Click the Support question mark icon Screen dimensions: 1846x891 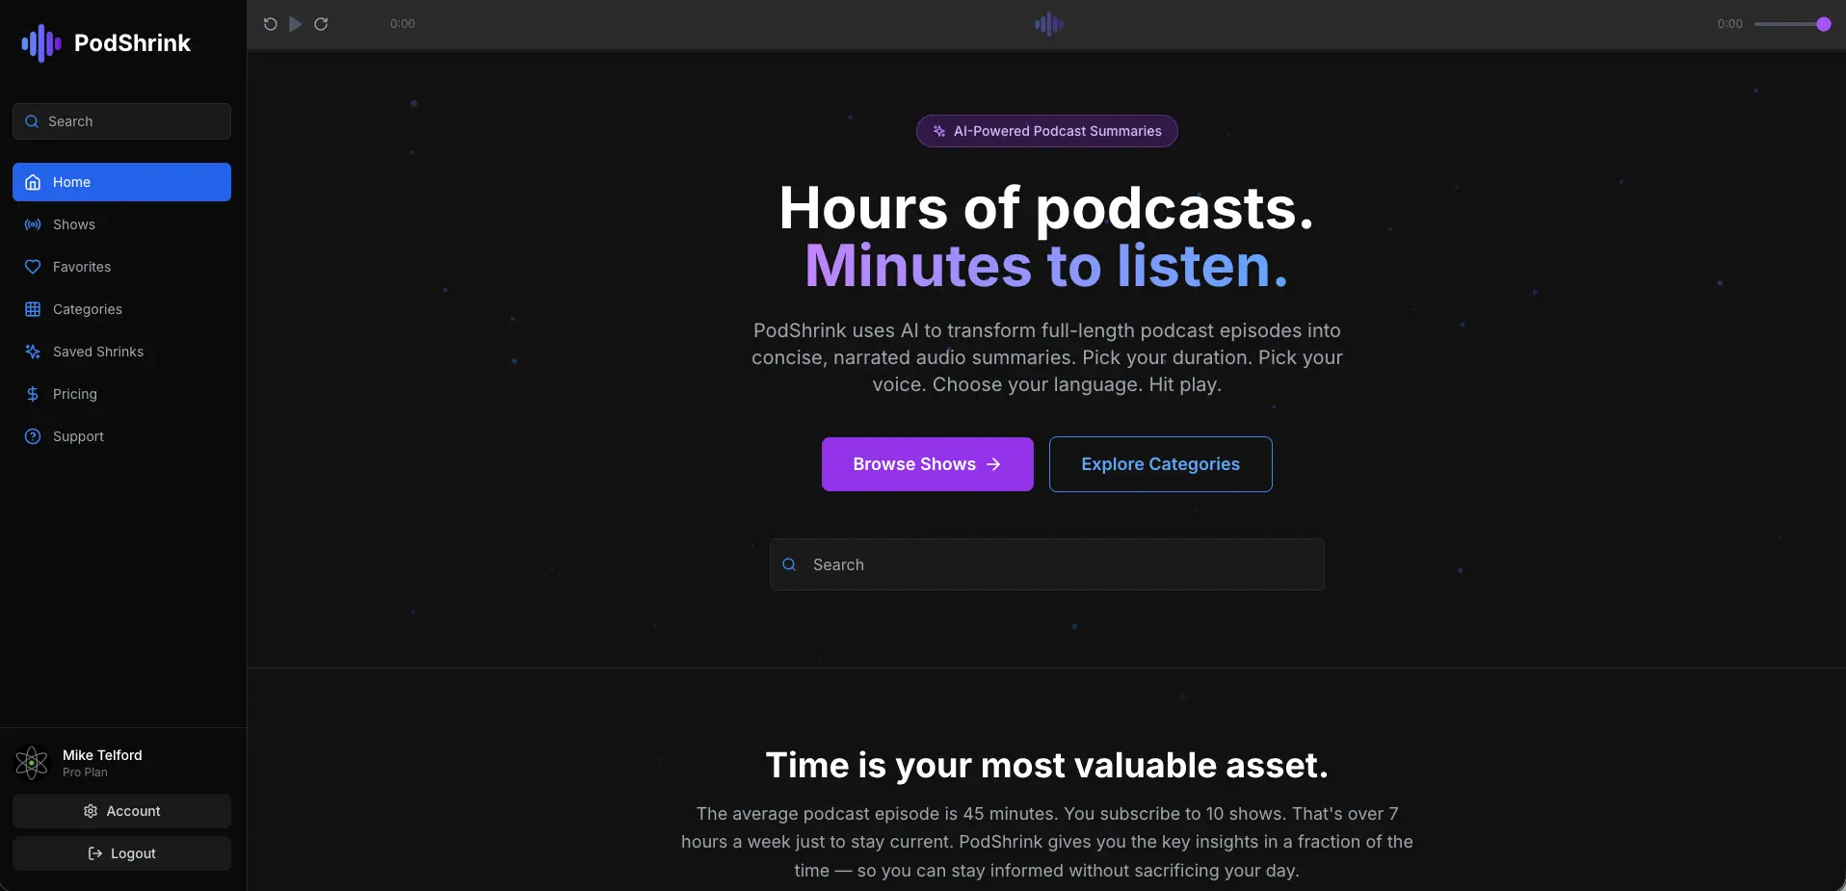(33, 436)
